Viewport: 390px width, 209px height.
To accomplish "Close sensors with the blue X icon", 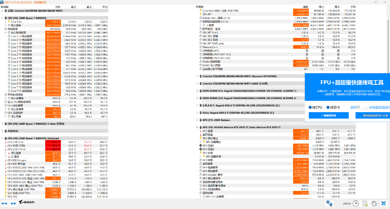I will point(384,203).
